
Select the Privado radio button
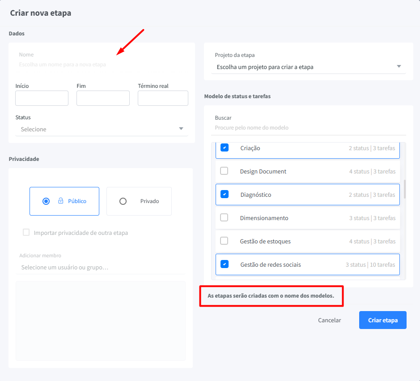(123, 201)
